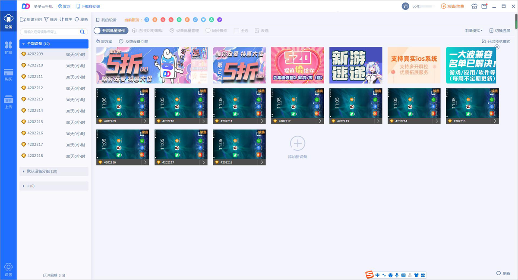This screenshot has width=518, height=280.
Task: Open the 文件上传 section in the sidebar
Action: click(x=8, y=103)
